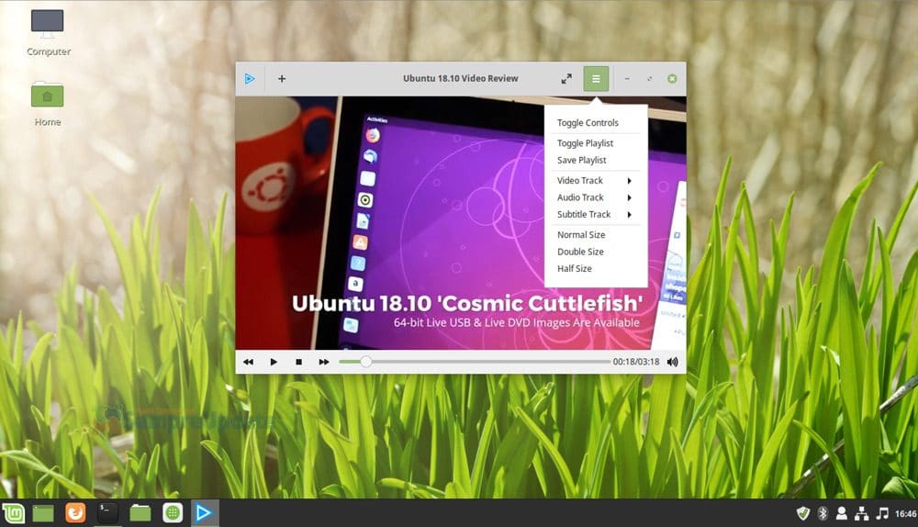Image resolution: width=918 pixels, height=527 pixels.
Task: Click the music note sound tray icon
Action: pos(882,513)
